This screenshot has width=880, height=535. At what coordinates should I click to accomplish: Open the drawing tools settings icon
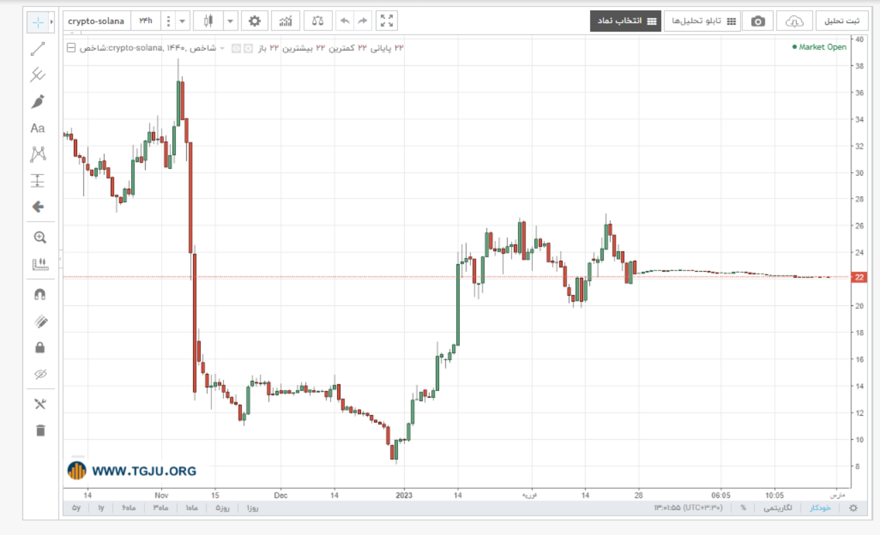40,404
